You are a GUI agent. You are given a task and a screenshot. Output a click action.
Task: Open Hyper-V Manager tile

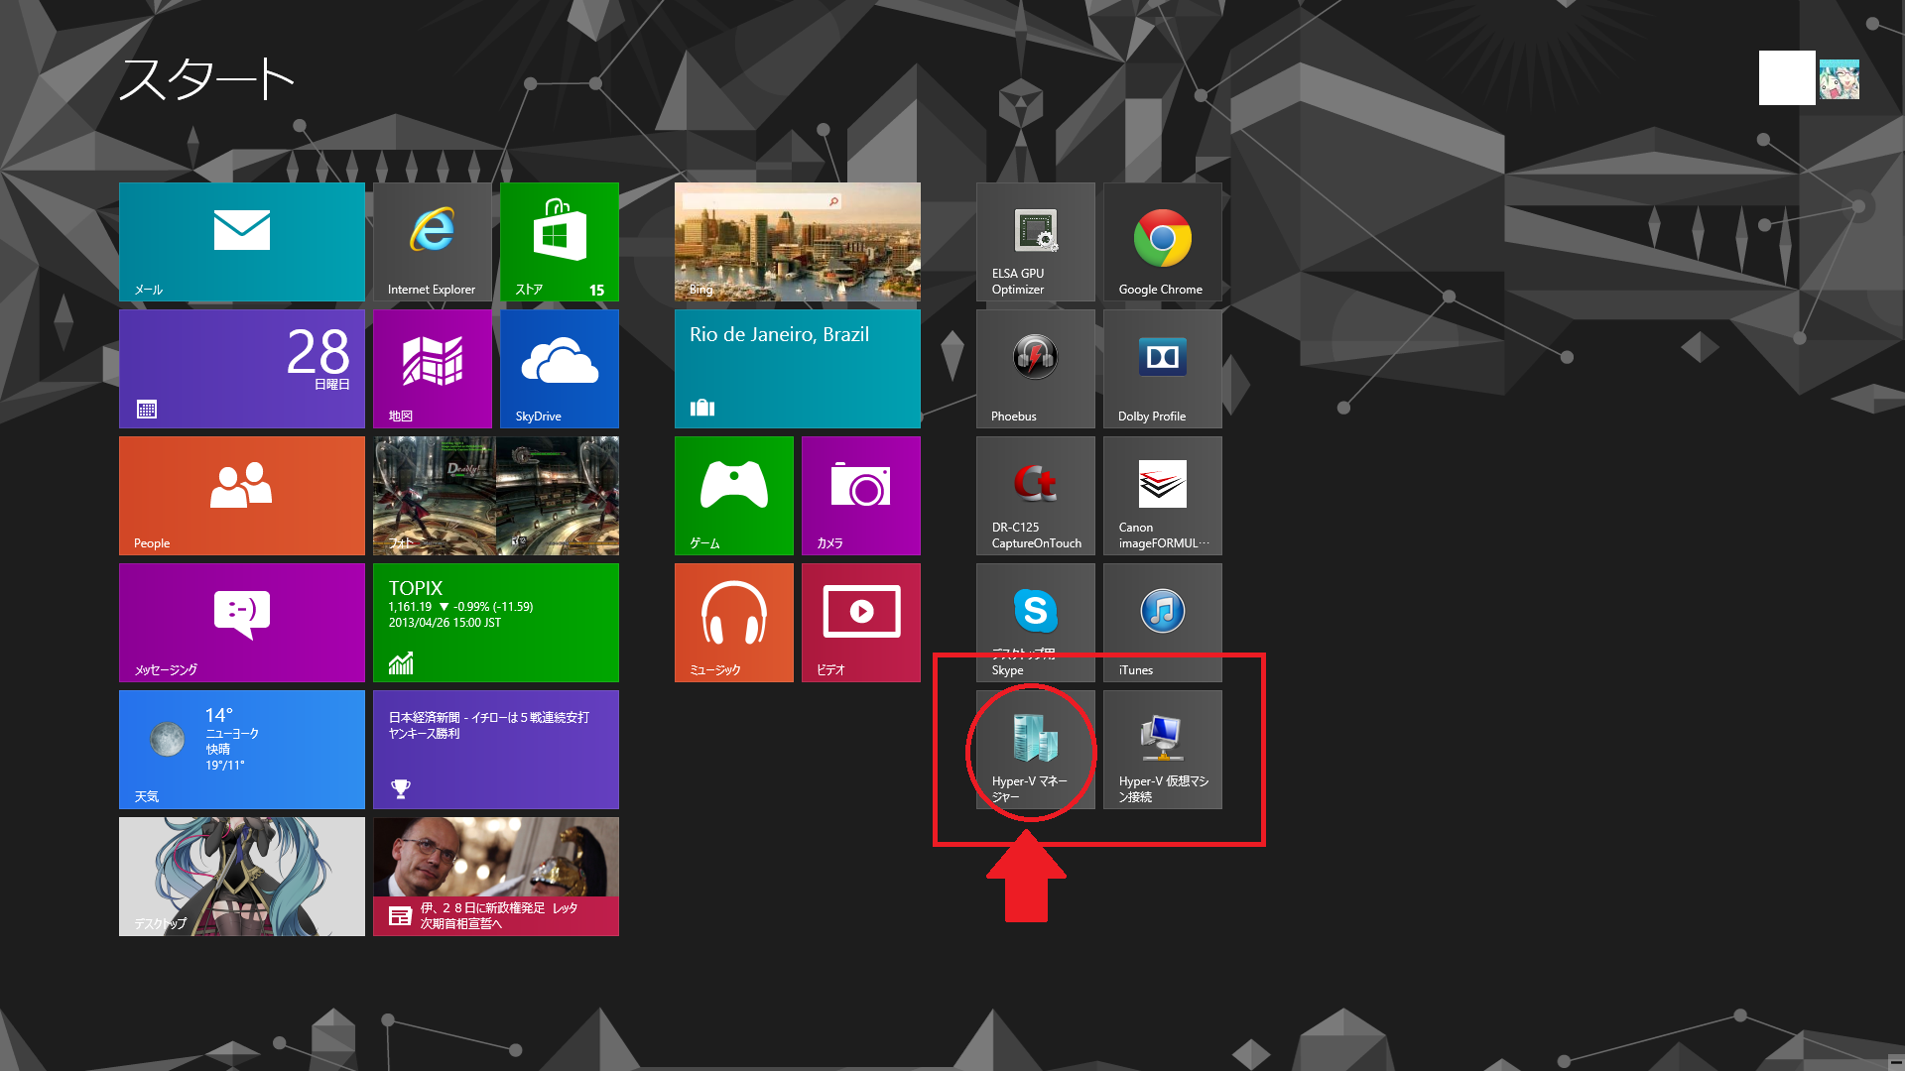click(1035, 749)
